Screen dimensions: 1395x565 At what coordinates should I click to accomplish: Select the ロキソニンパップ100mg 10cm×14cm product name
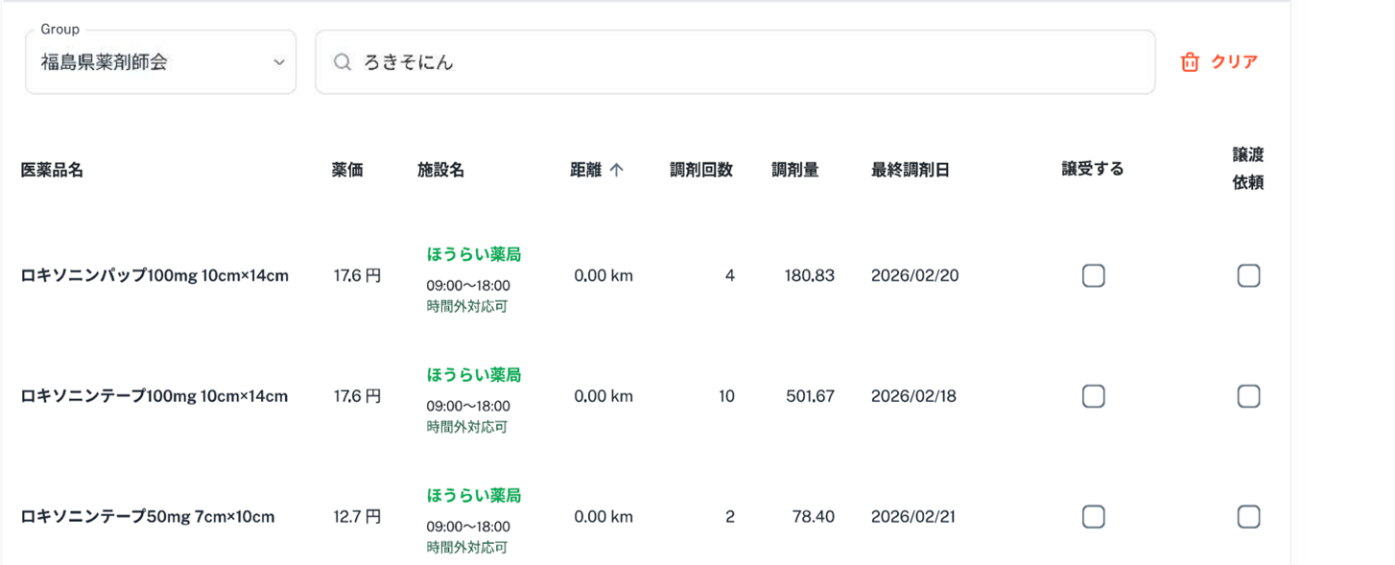(154, 276)
